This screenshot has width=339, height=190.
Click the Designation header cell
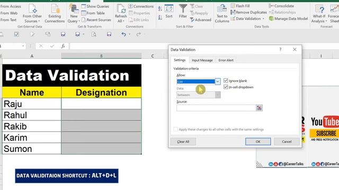coord(101,92)
